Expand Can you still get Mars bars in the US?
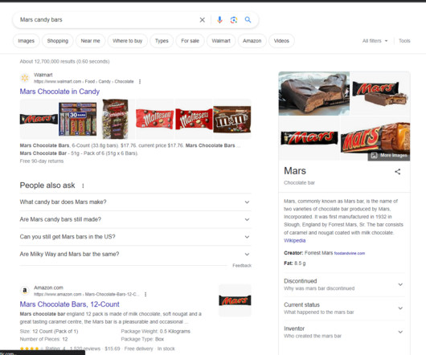426x355 pixels. 135,237
